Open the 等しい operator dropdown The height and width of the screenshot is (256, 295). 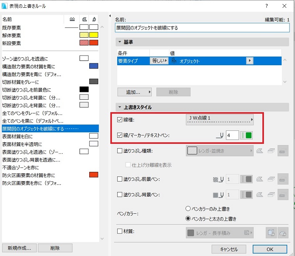pyautogui.click(x=159, y=61)
